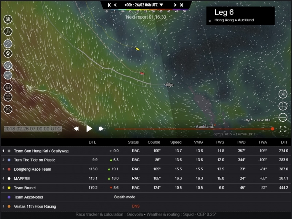Click the 2018.02.26 07:00:00 UTC timestamp

(x=33, y=129)
